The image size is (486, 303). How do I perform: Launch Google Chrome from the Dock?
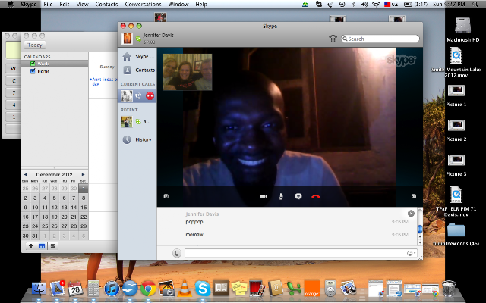coord(148,289)
